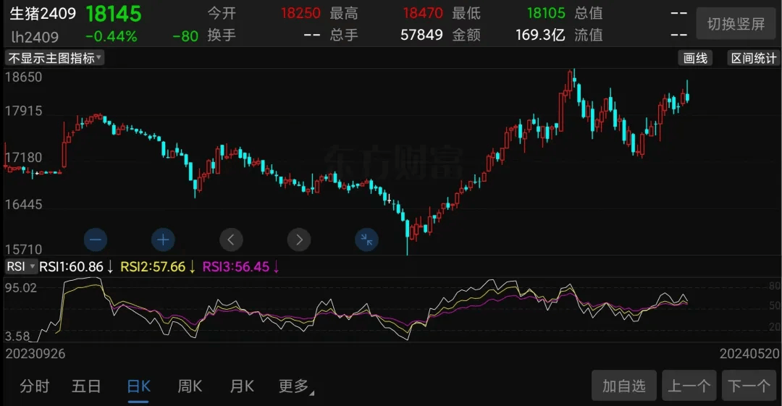782x406 pixels.
Task: Toggle 加自选 to add to watchlist
Action: coord(623,386)
